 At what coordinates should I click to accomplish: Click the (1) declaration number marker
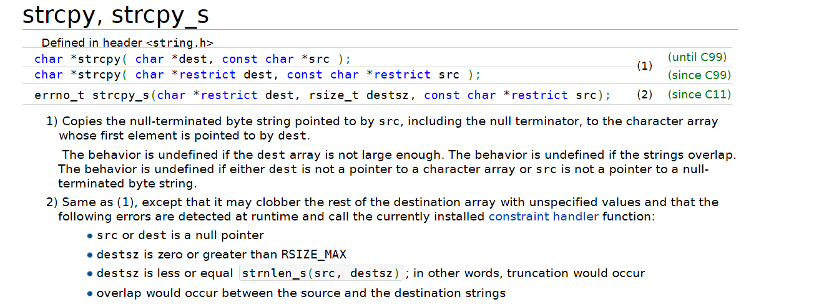point(644,66)
